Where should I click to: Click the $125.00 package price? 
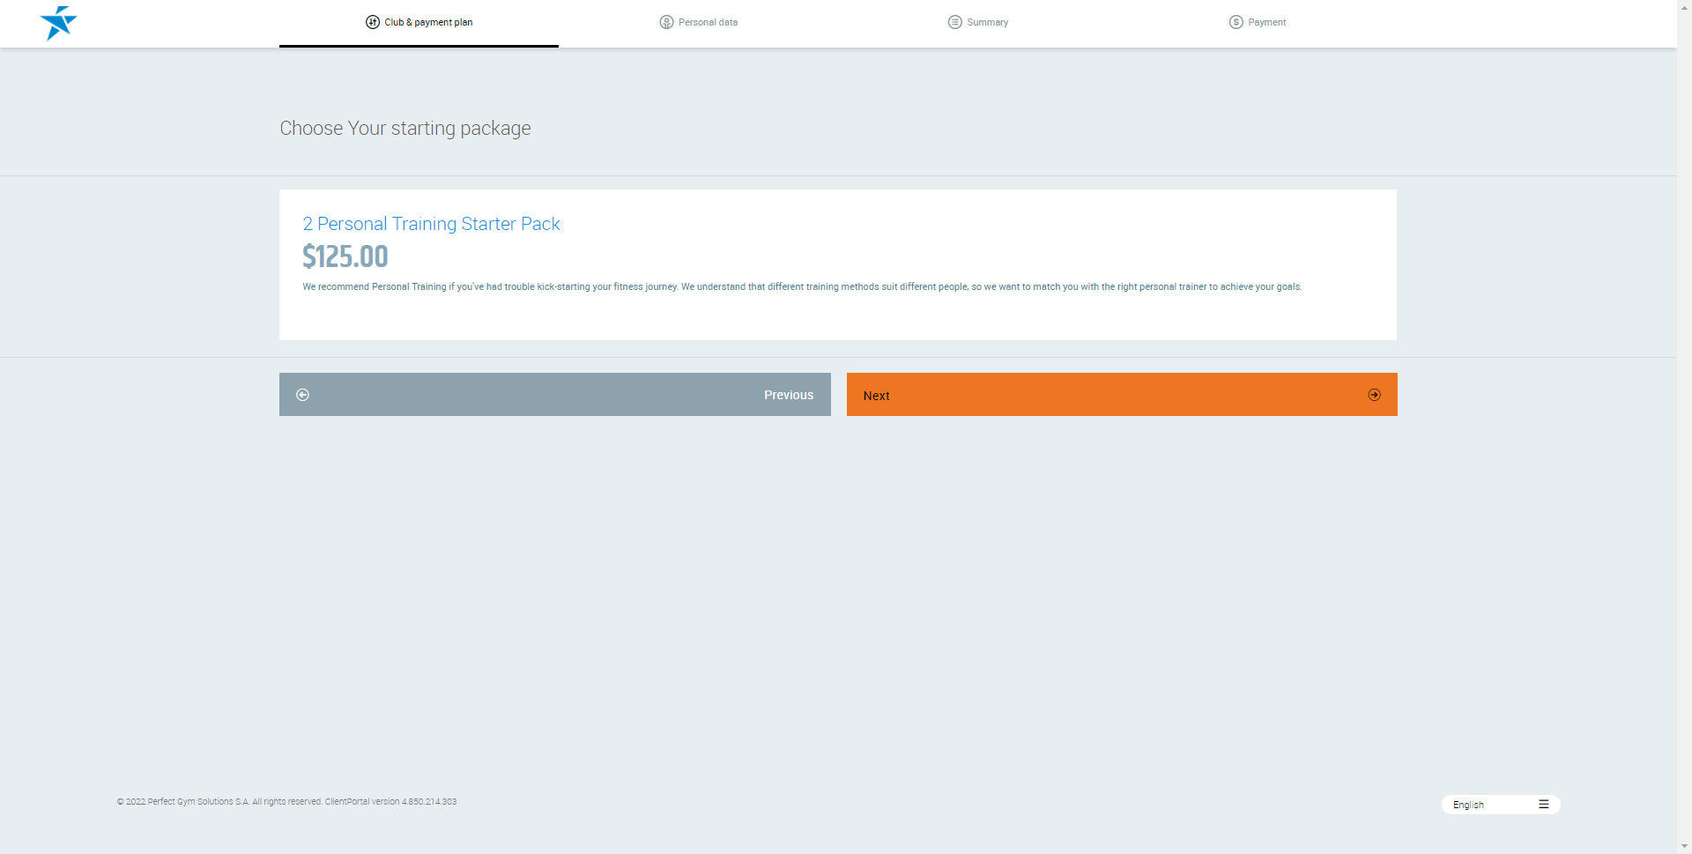345,256
